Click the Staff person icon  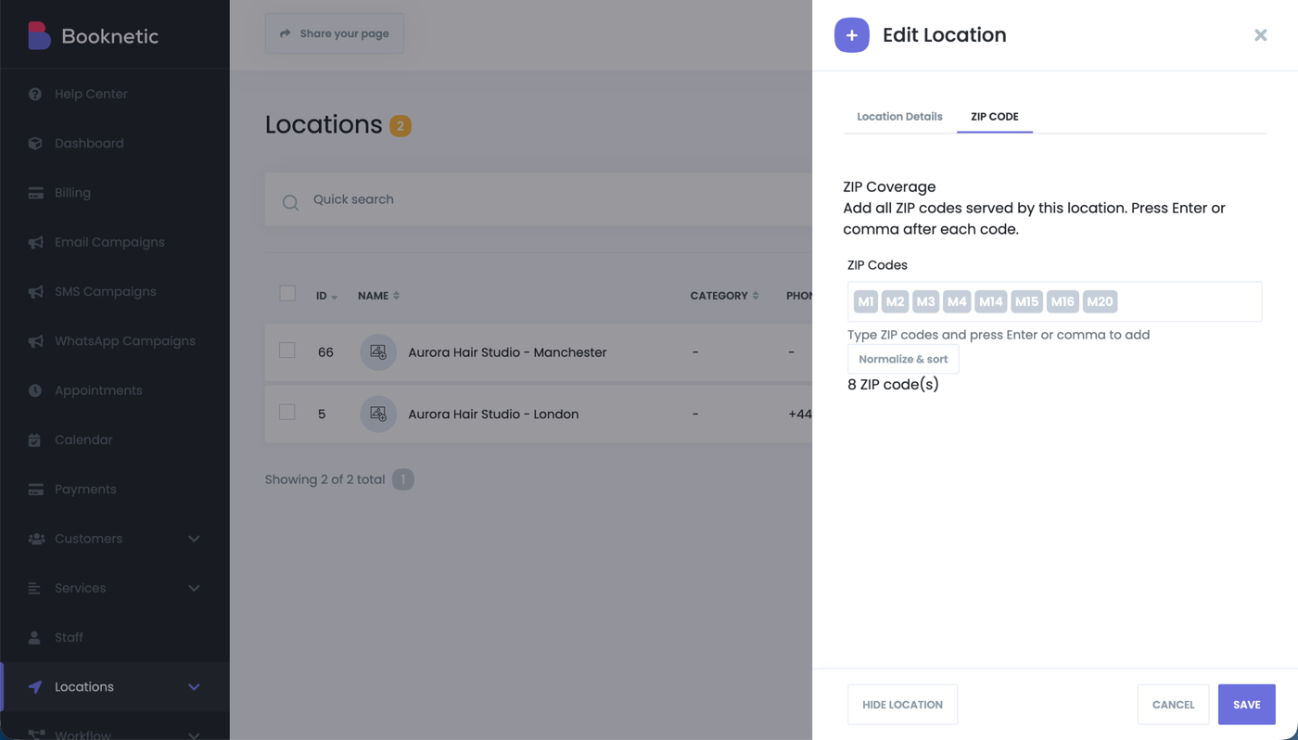[35, 638]
